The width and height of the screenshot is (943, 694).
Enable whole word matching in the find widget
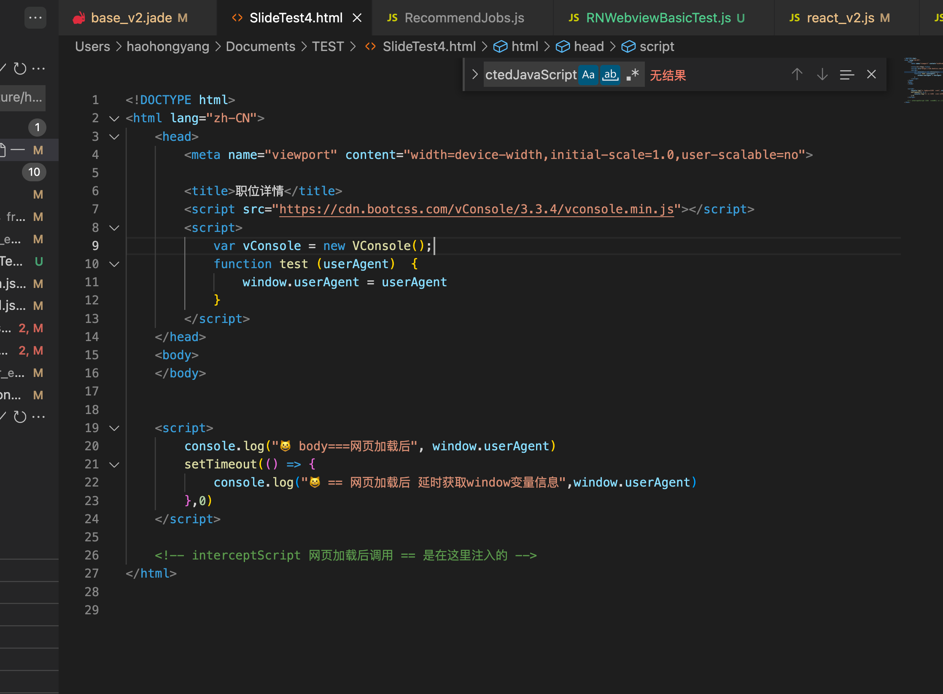(x=610, y=74)
